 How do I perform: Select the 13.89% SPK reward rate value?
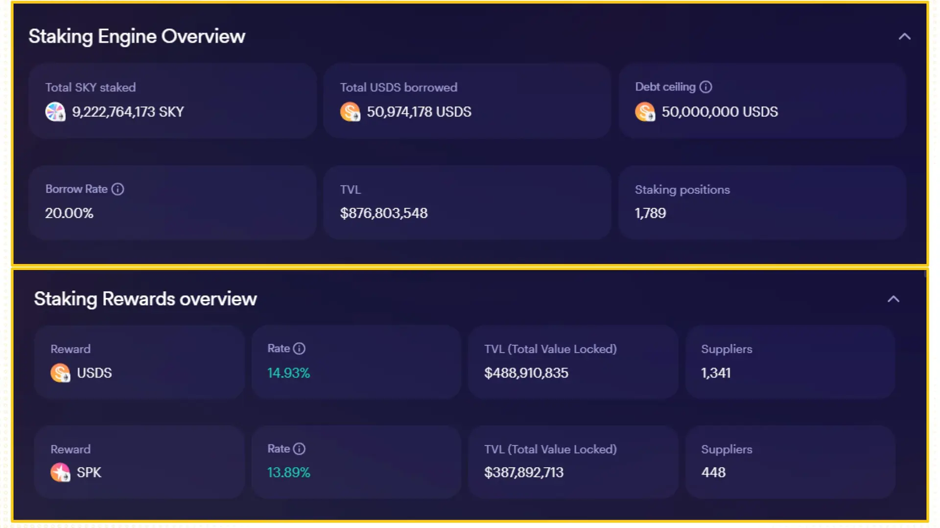click(x=288, y=472)
